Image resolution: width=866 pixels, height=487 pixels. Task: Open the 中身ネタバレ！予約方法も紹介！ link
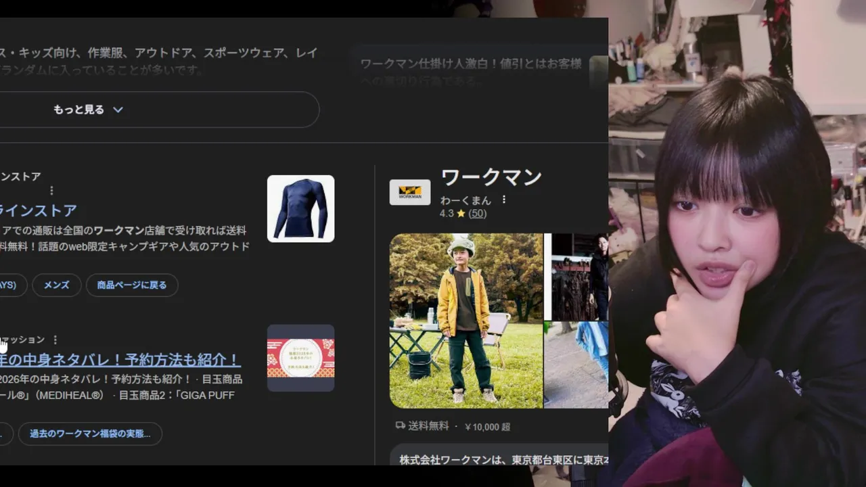120,359
